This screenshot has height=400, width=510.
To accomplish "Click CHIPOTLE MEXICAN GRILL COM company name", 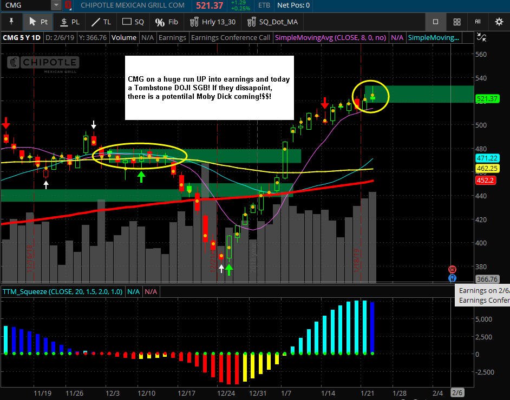I will (133, 5).
